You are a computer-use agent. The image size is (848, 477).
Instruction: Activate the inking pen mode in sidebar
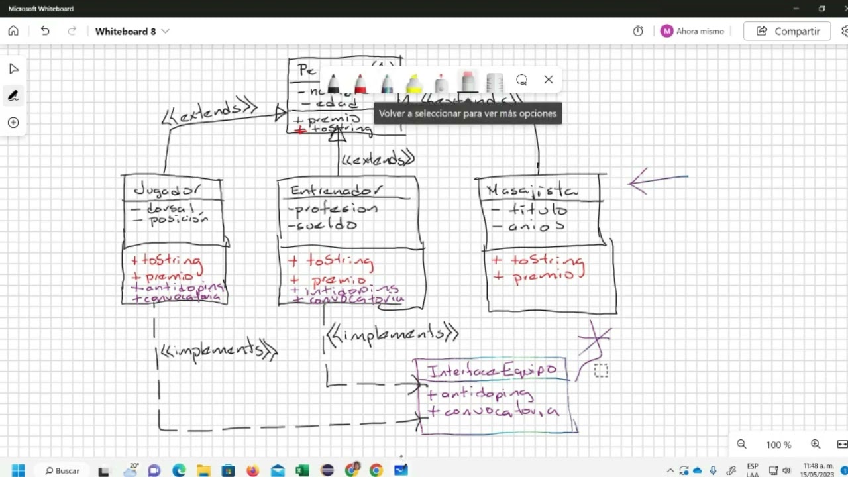[x=13, y=95]
